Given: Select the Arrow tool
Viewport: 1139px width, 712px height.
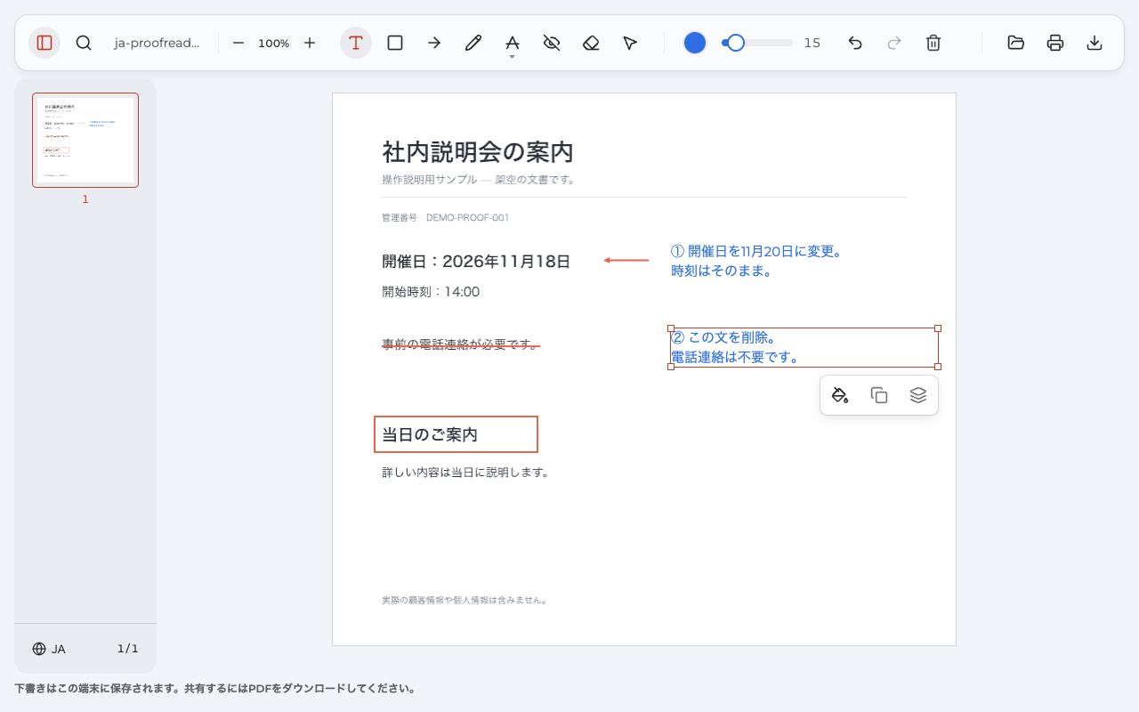Looking at the screenshot, I should [x=434, y=43].
